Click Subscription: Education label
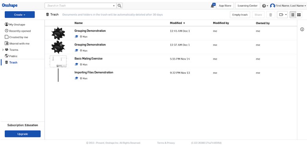 point(23,125)
